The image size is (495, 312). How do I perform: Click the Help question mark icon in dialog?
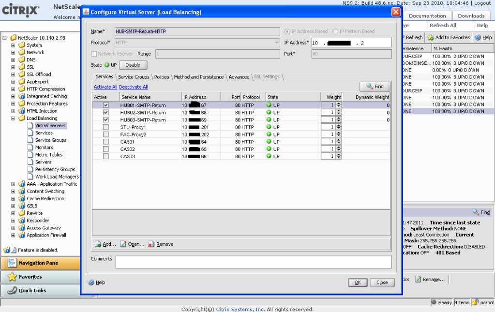pos(91,282)
